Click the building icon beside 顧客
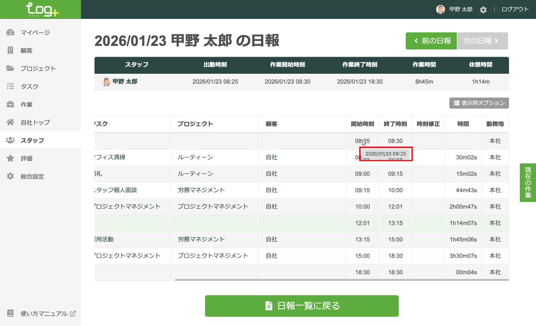 (x=10, y=50)
